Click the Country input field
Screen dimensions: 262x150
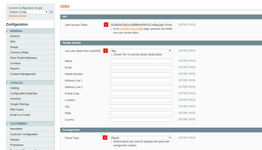coord(141,119)
